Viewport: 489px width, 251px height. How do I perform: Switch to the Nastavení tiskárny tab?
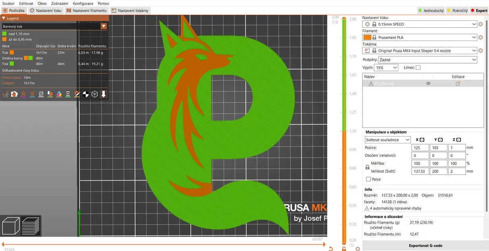point(130,10)
